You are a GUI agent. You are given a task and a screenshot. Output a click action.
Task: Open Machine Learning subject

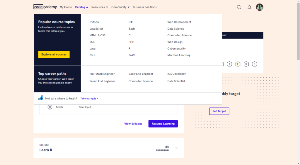[179, 55]
